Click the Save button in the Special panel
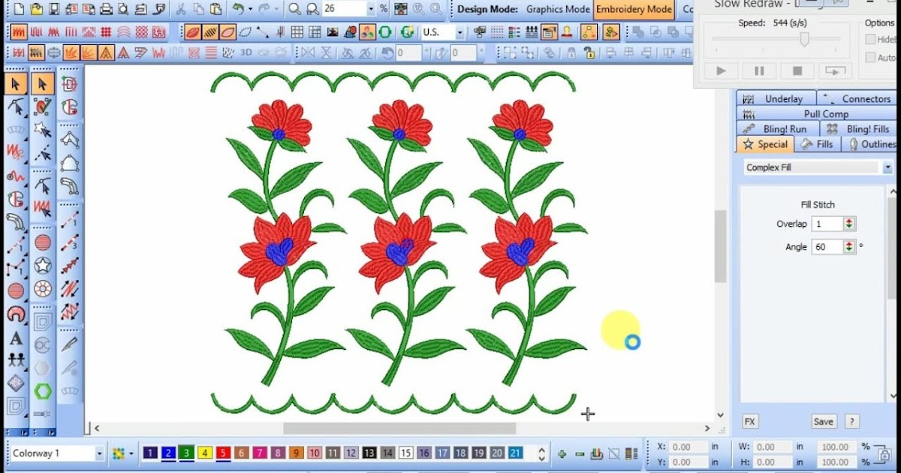Screen dimensions: 901x473 pos(823,421)
